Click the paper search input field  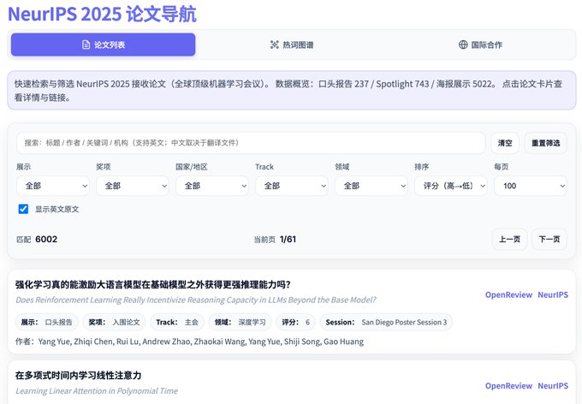(251, 143)
